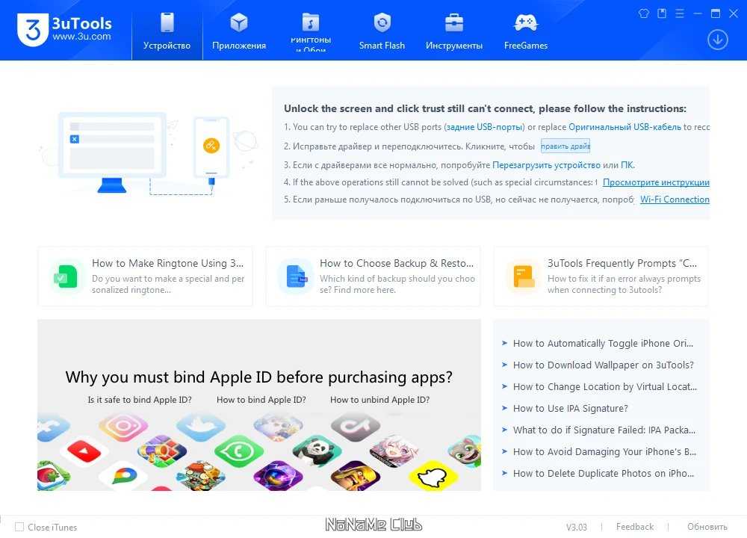This screenshot has height=538, width=747.
Task: Click the задние USB-порты link
Action: 485,127
